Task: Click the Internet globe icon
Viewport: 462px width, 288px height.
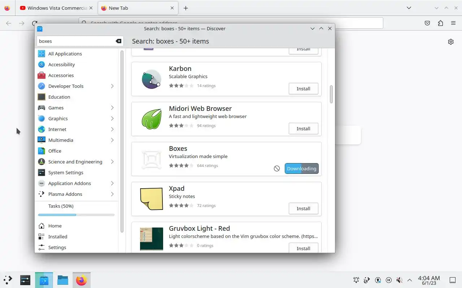Action: click(x=42, y=129)
